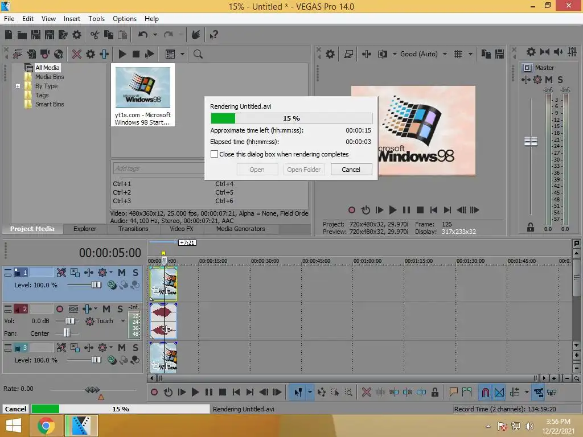Select All Media in media tree
The height and width of the screenshot is (437, 583).
pyautogui.click(x=47, y=68)
